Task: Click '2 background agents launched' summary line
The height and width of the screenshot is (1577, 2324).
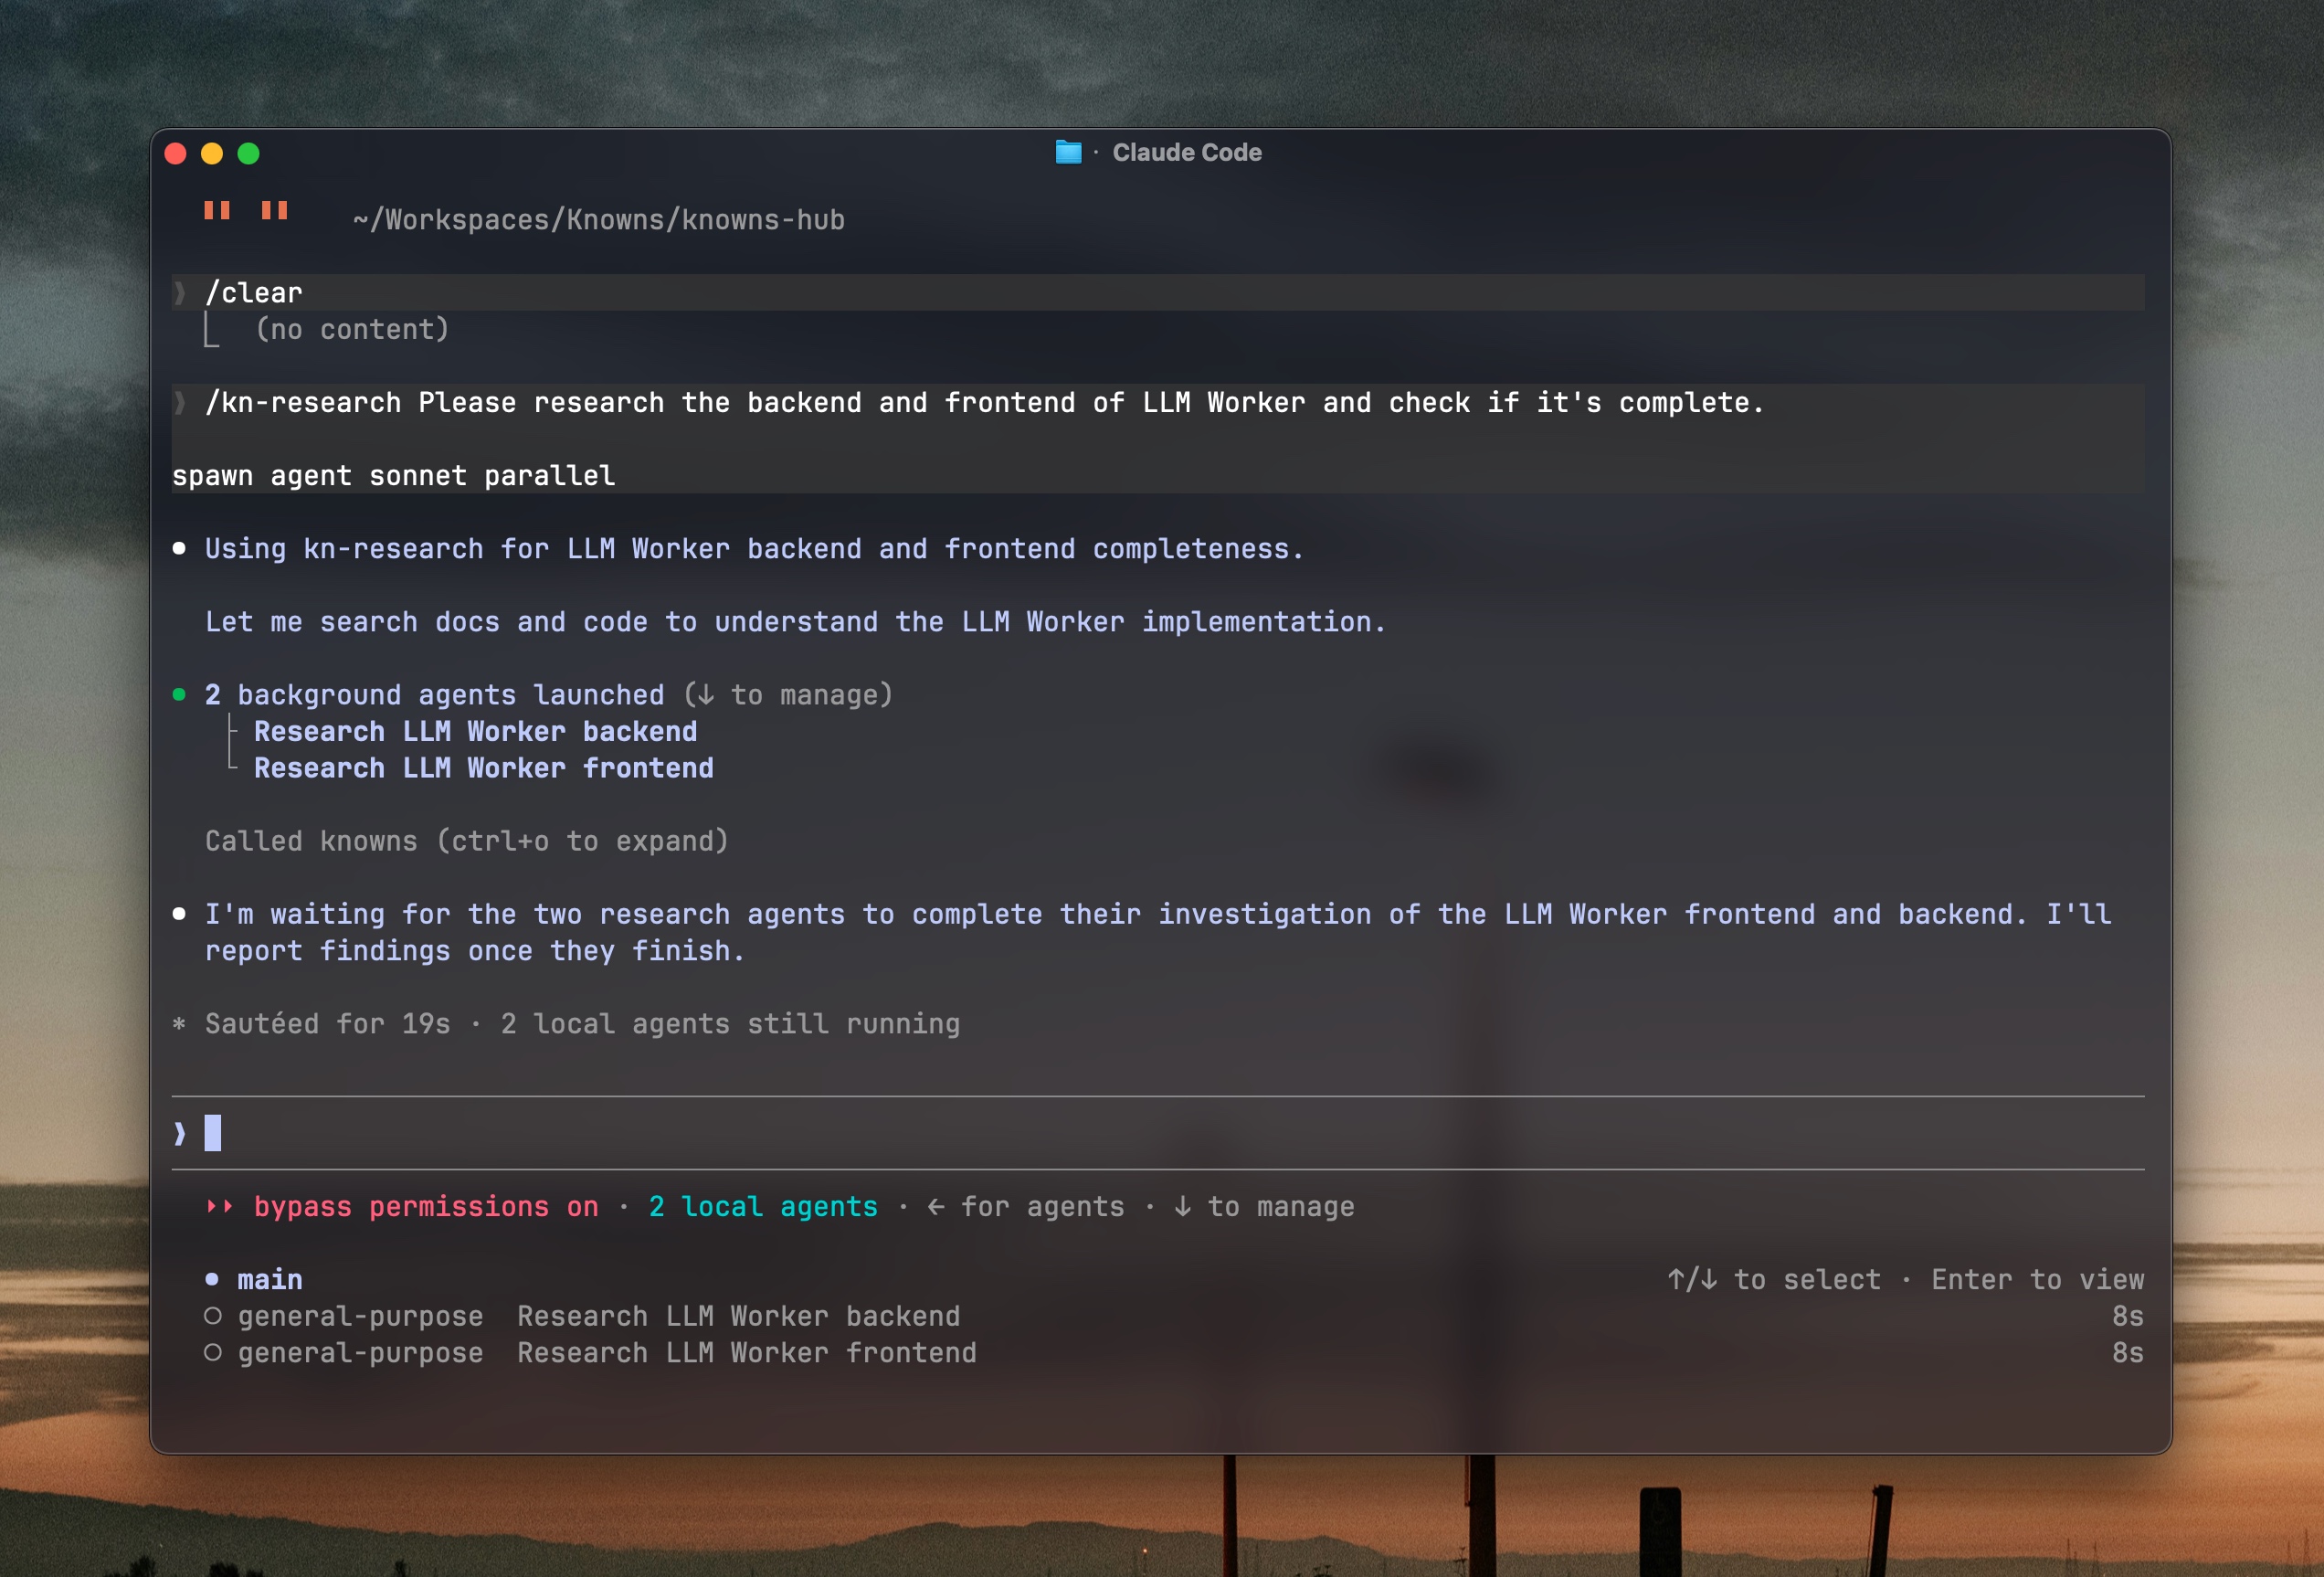Action: click(549, 694)
